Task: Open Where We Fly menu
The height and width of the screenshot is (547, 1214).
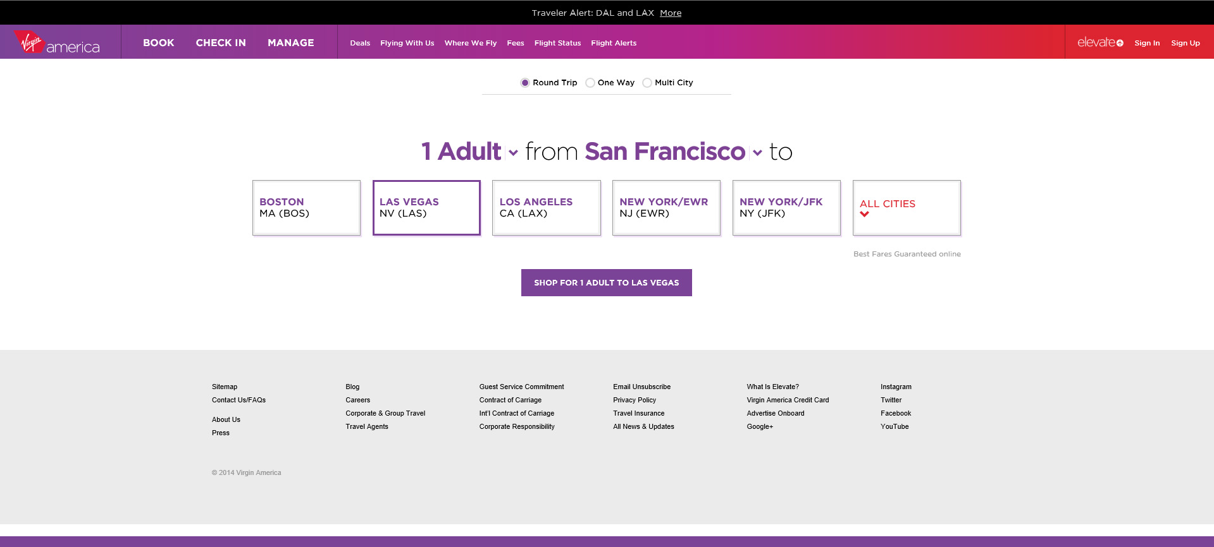Action: tap(471, 43)
